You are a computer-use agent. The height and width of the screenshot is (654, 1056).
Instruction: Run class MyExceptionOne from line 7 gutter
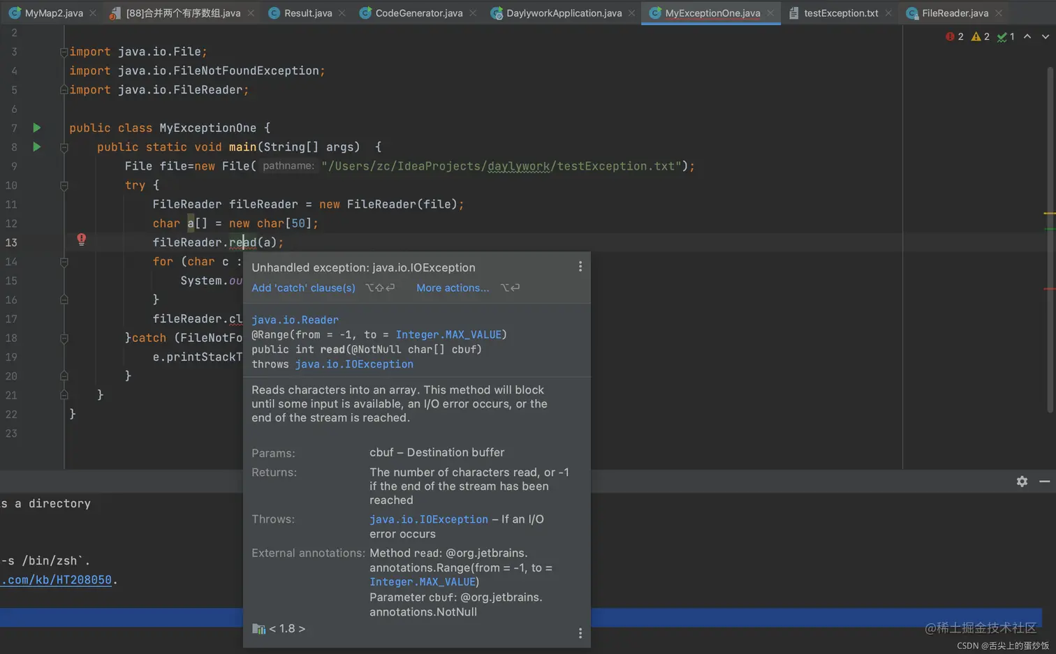[x=37, y=128]
